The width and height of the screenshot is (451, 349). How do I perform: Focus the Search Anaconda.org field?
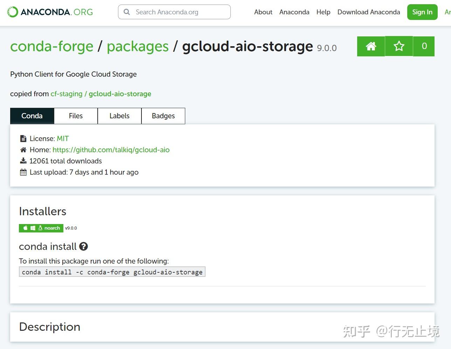coord(174,12)
